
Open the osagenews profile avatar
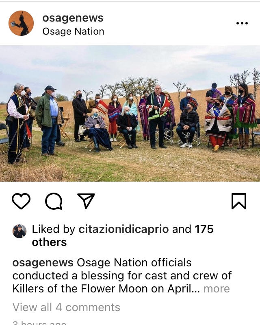pos(21,23)
